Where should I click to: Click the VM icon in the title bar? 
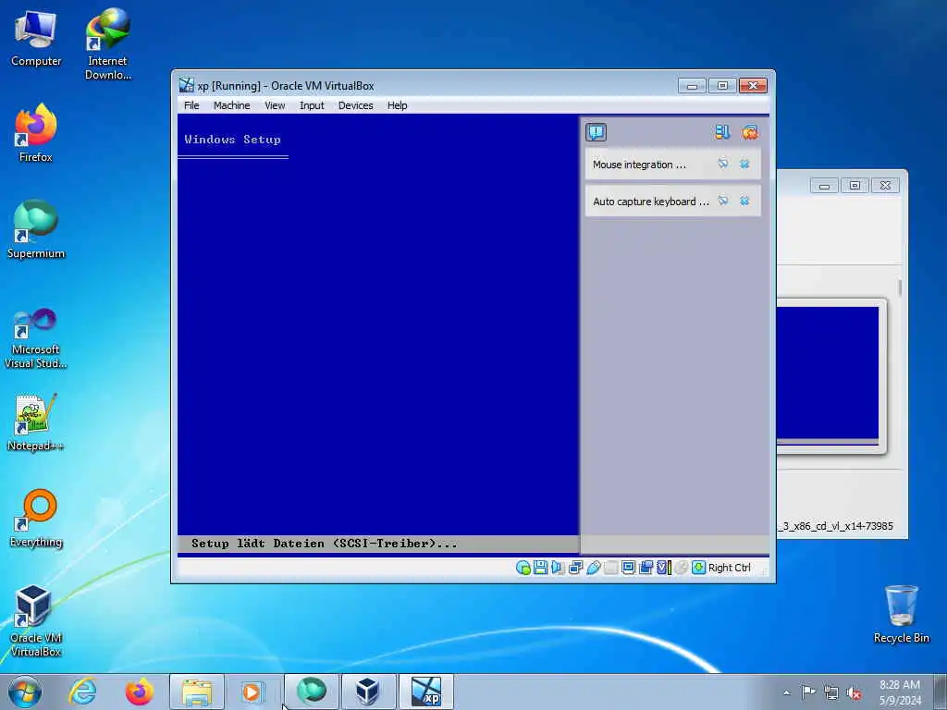point(186,85)
